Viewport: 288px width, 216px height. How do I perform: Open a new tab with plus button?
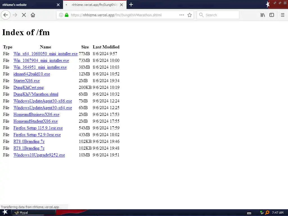click(x=131, y=4)
